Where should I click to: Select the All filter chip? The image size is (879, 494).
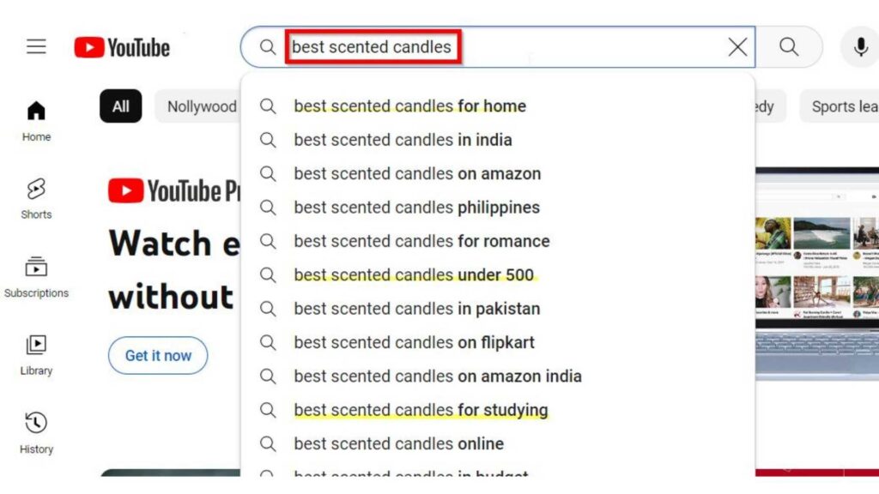point(121,106)
